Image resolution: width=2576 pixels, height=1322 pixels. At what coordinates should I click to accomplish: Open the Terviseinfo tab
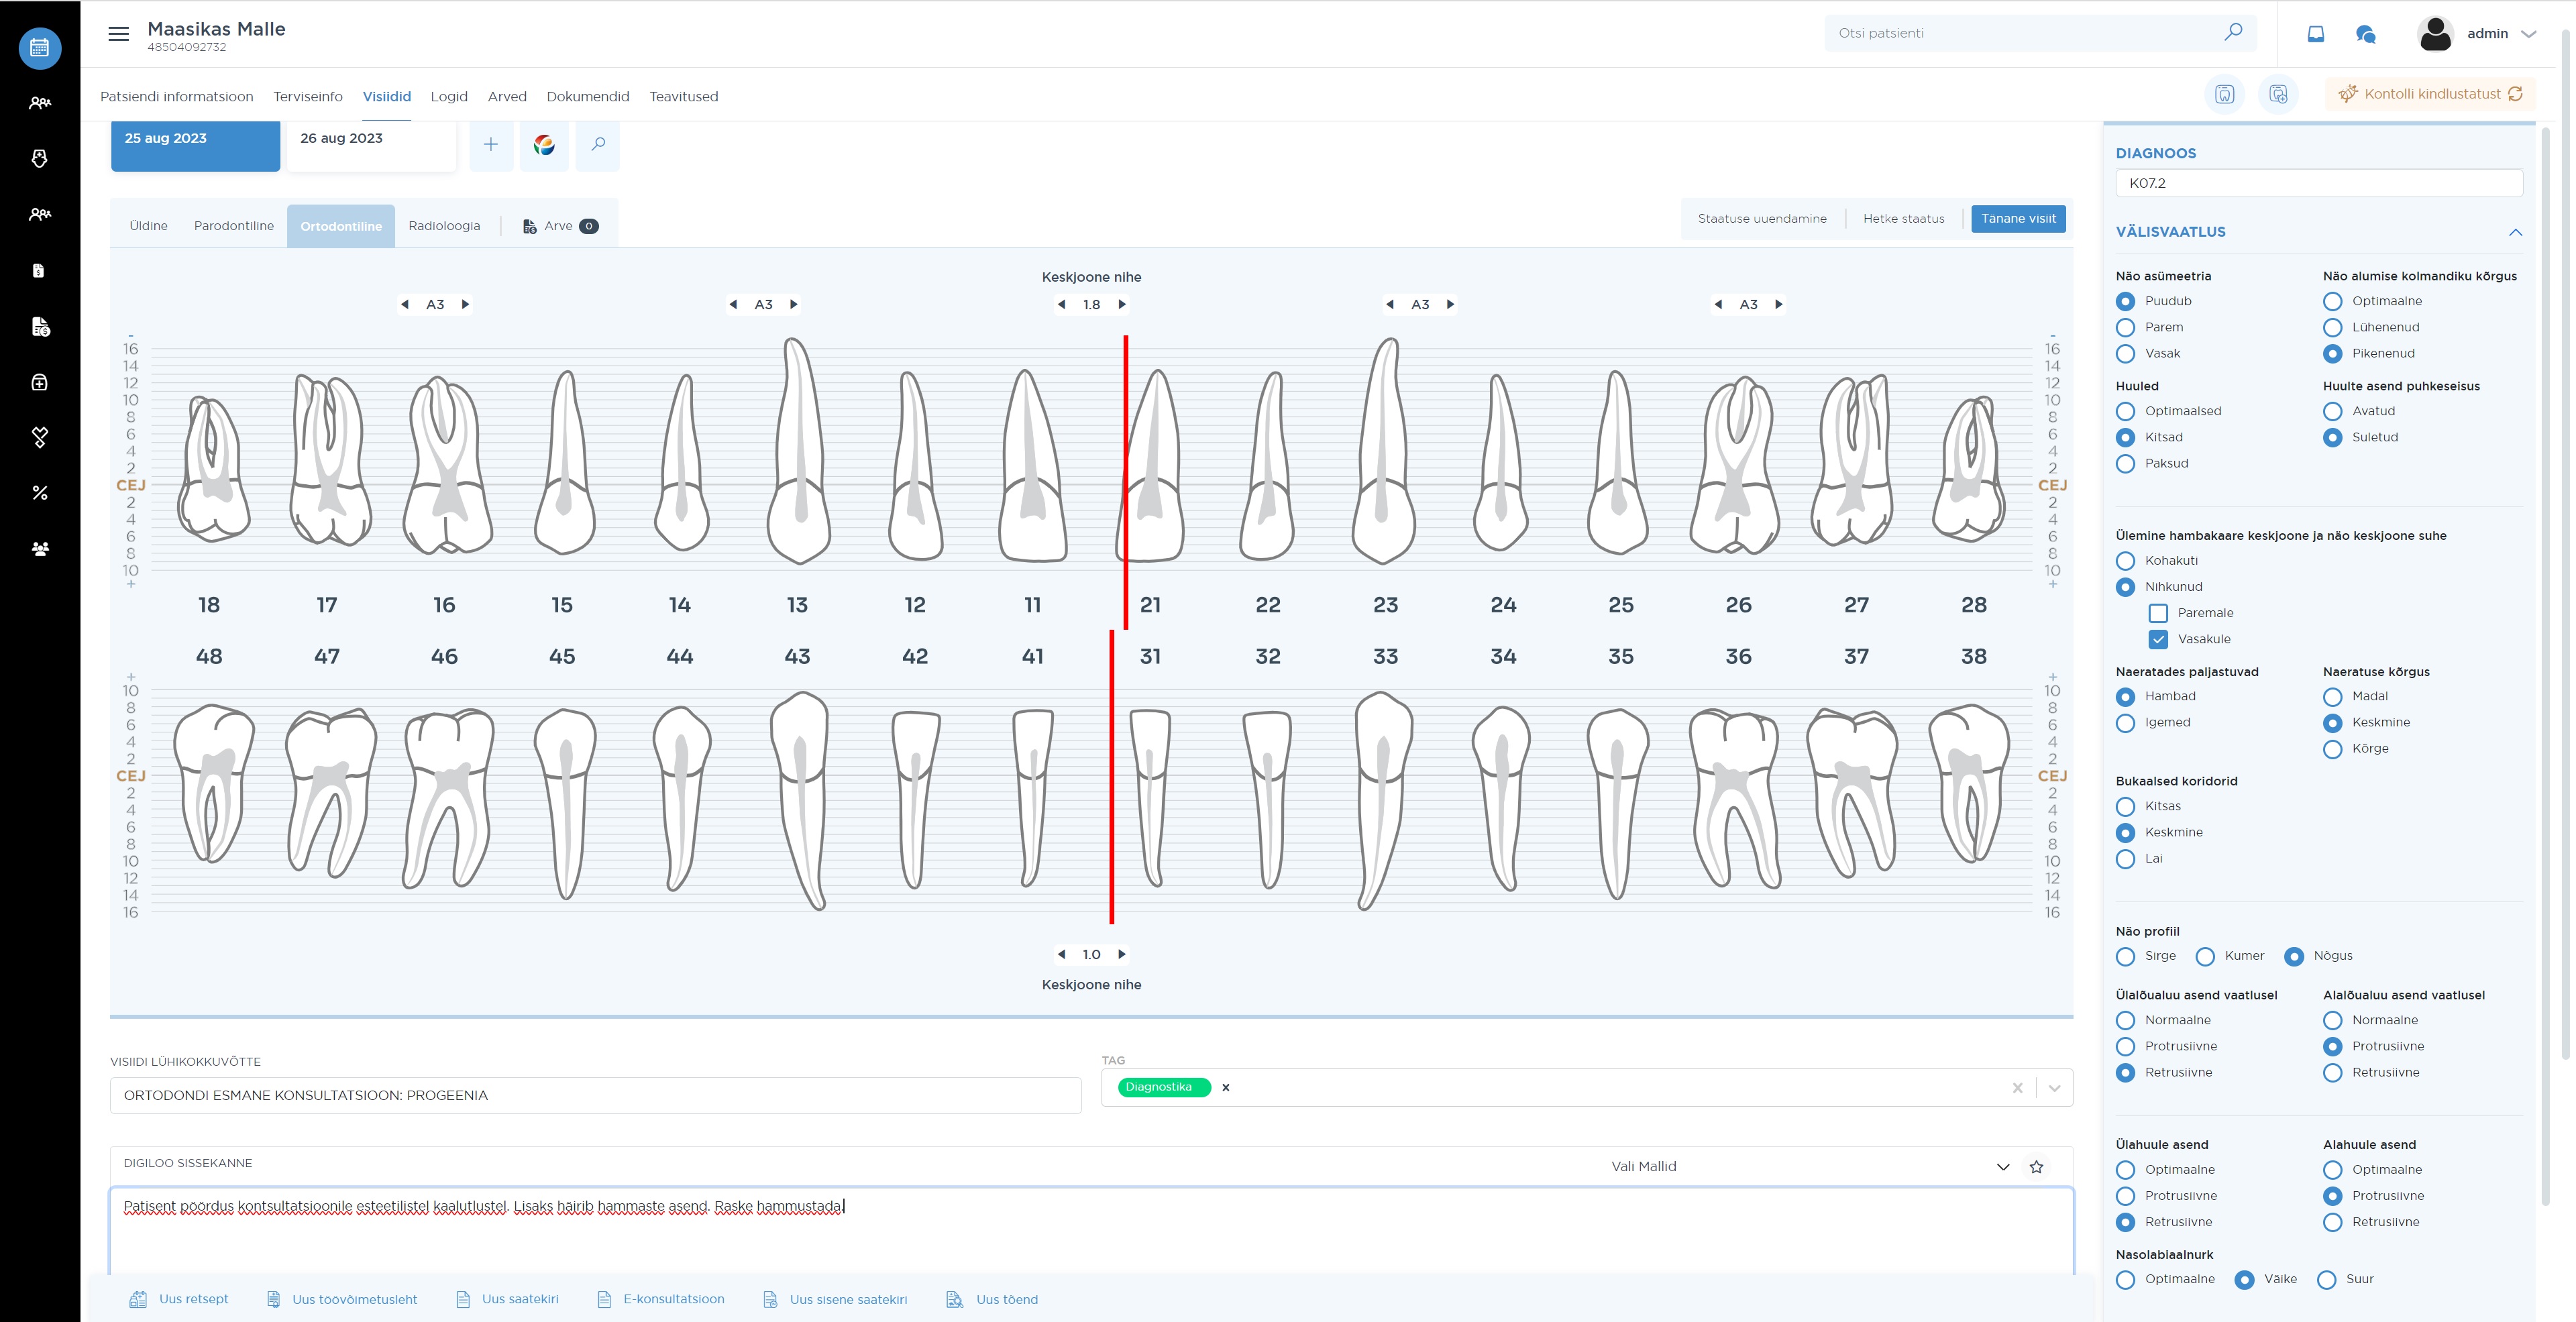pyautogui.click(x=308, y=97)
